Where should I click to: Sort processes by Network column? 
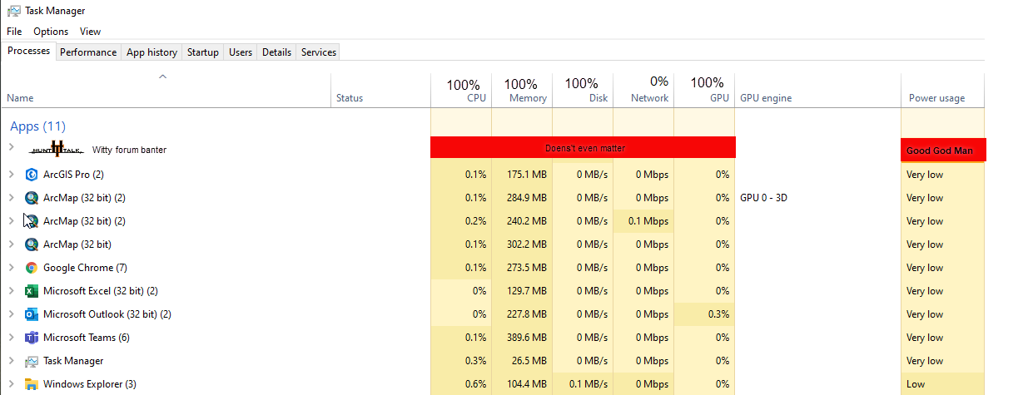coord(643,91)
